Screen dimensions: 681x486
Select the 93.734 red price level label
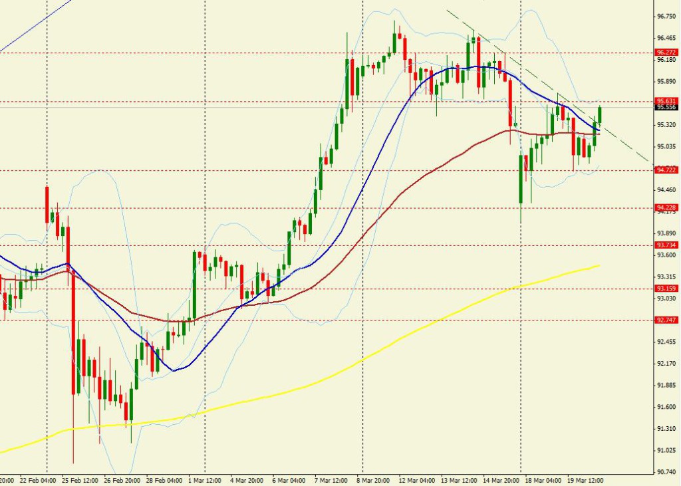tap(666, 245)
